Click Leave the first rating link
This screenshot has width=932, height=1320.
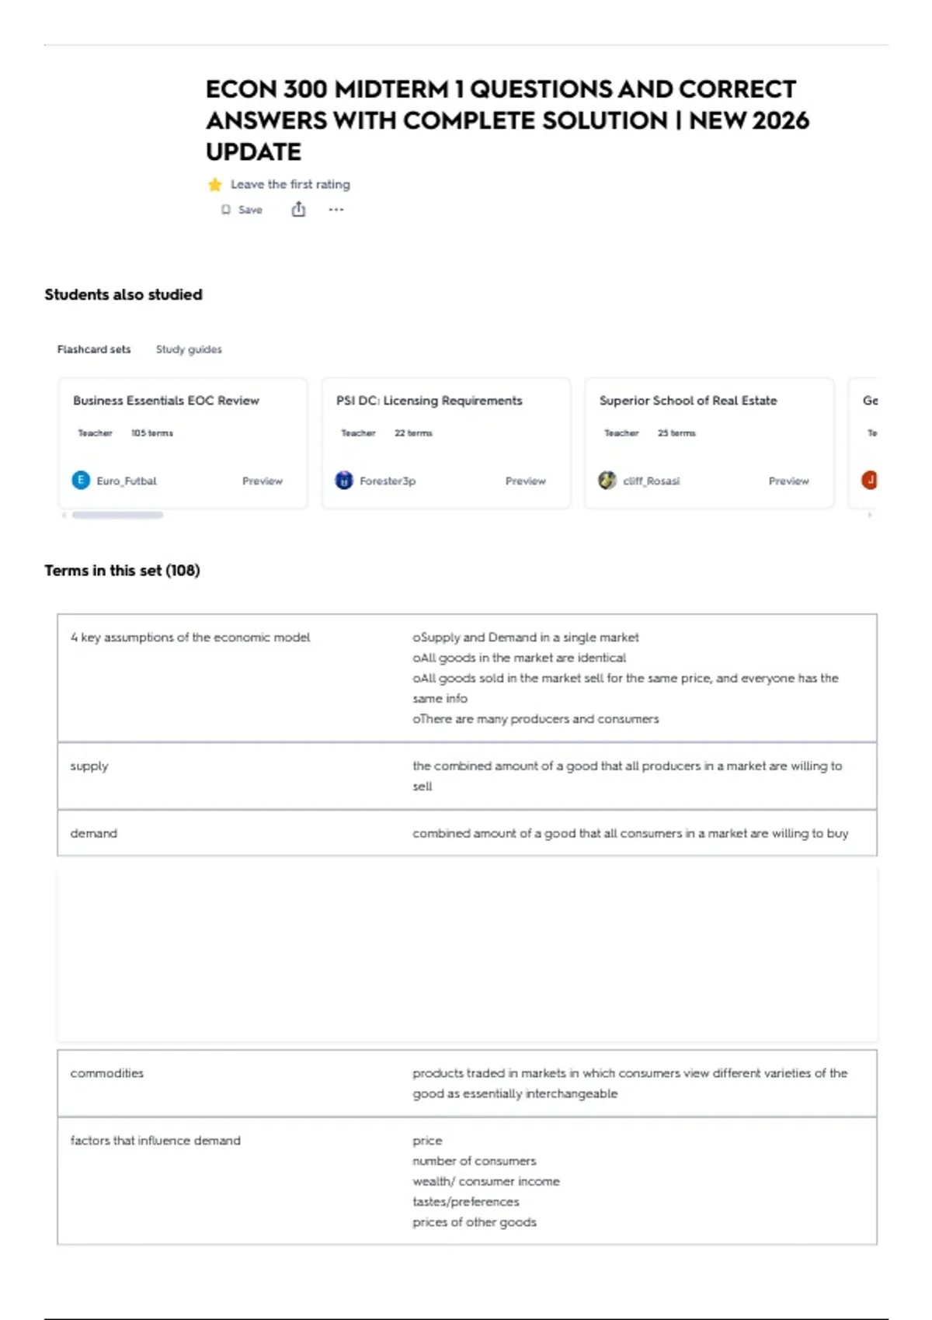click(x=290, y=185)
